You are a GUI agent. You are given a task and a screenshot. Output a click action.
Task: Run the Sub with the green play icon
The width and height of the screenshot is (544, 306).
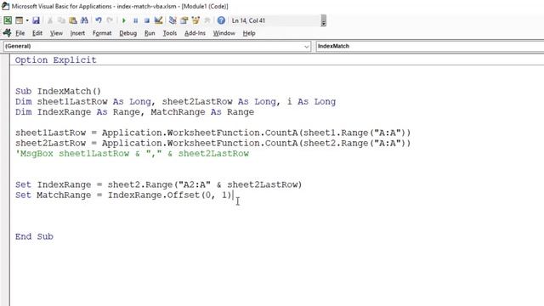click(124, 20)
